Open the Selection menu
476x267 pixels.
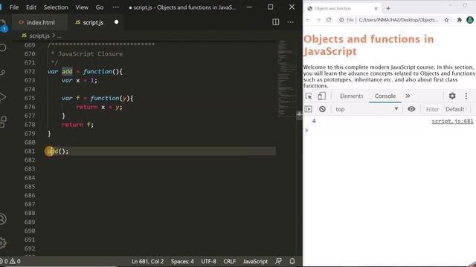[x=56, y=7]
